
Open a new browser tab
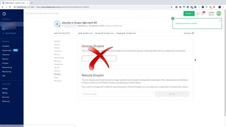coord(32,3)
